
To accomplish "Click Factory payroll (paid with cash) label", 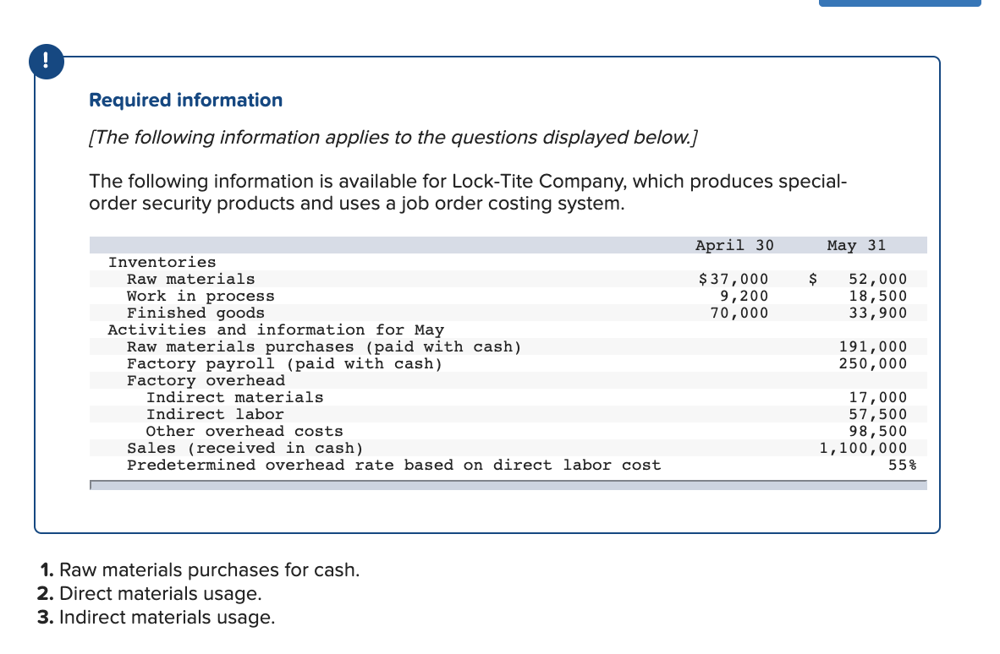I will coord(284,363).
